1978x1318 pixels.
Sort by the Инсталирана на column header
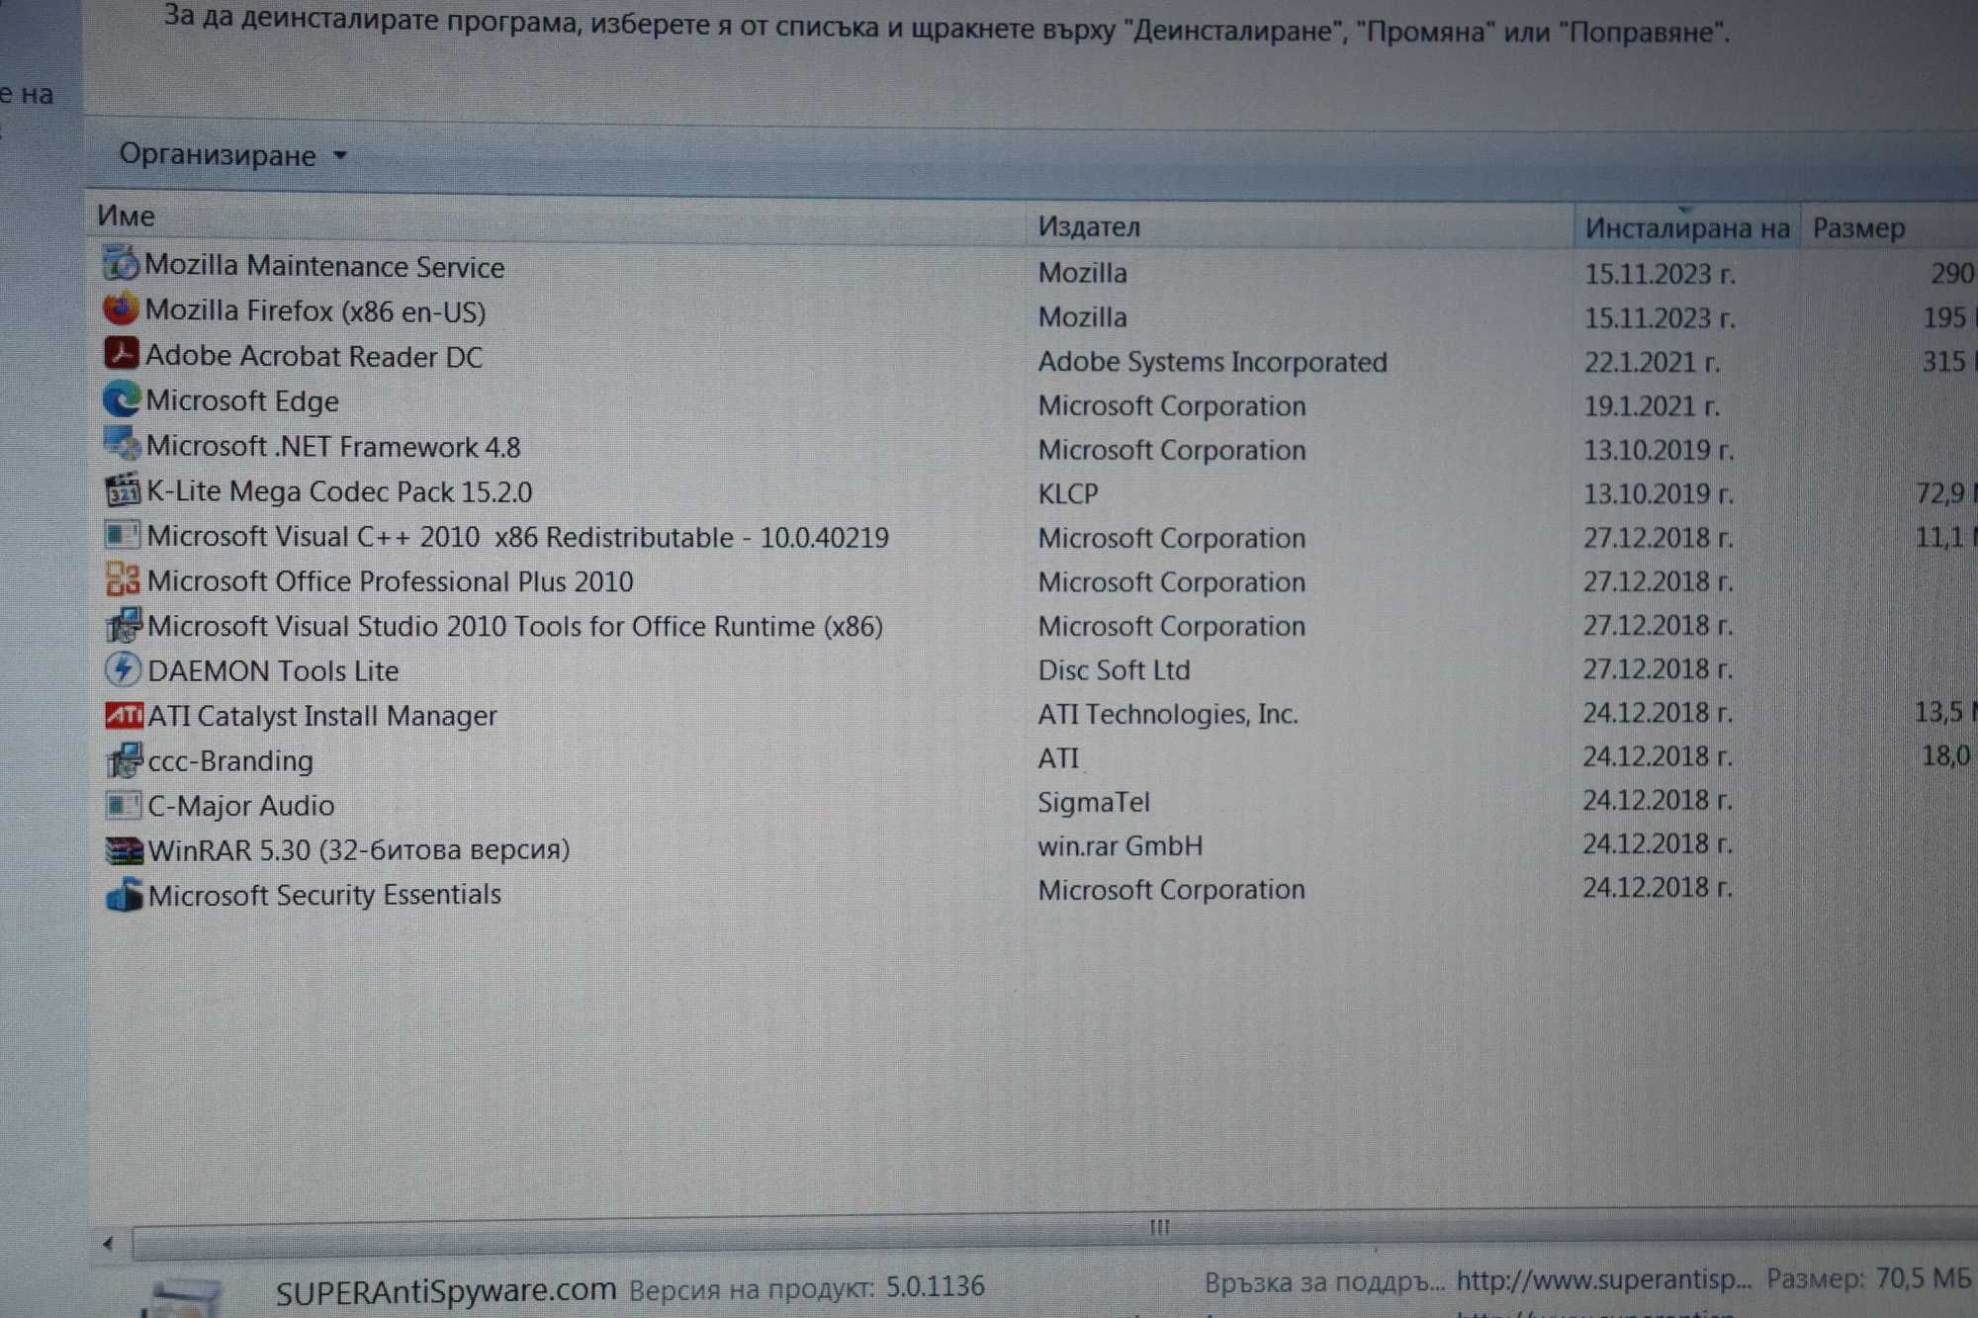click(1686, 227)
